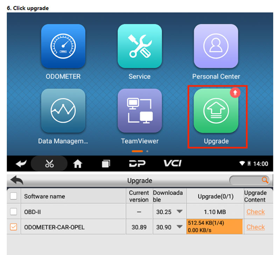Click the OBD-II software name

(x=33, y=212)
